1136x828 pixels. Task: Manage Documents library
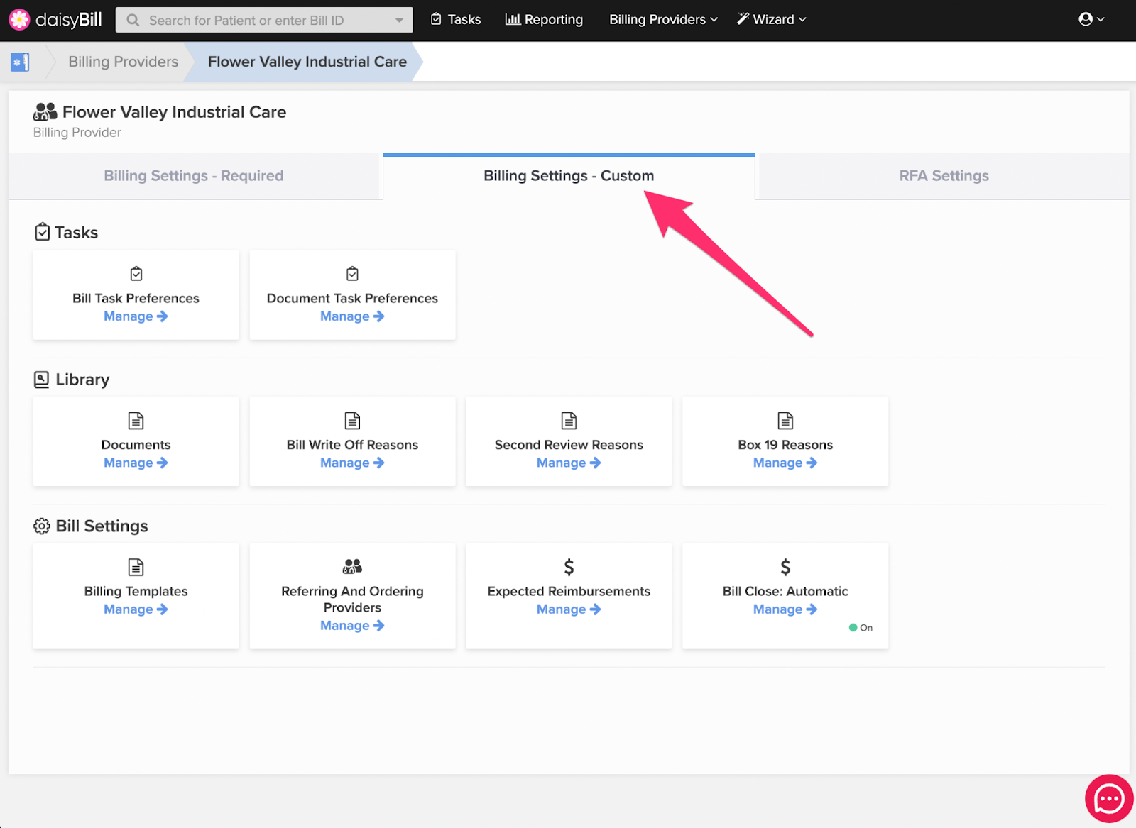(136, 463)
